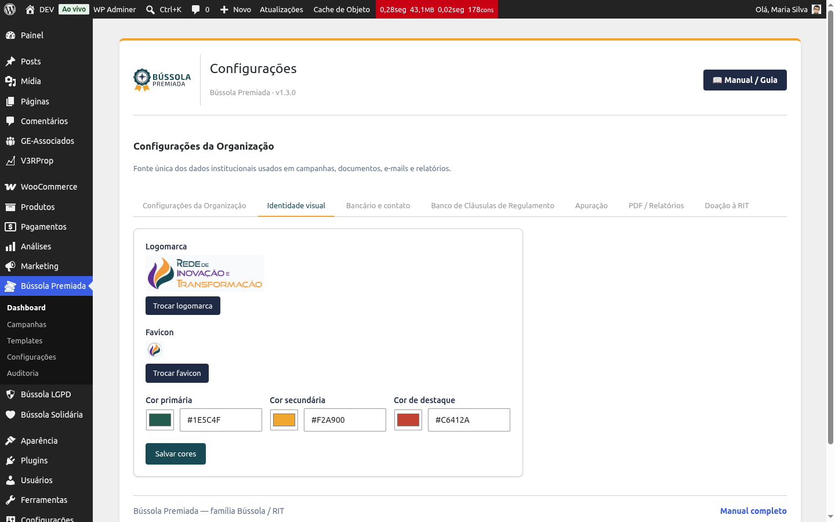
Task: Click the Marketing megaphone icon
Action: point(10,266)
